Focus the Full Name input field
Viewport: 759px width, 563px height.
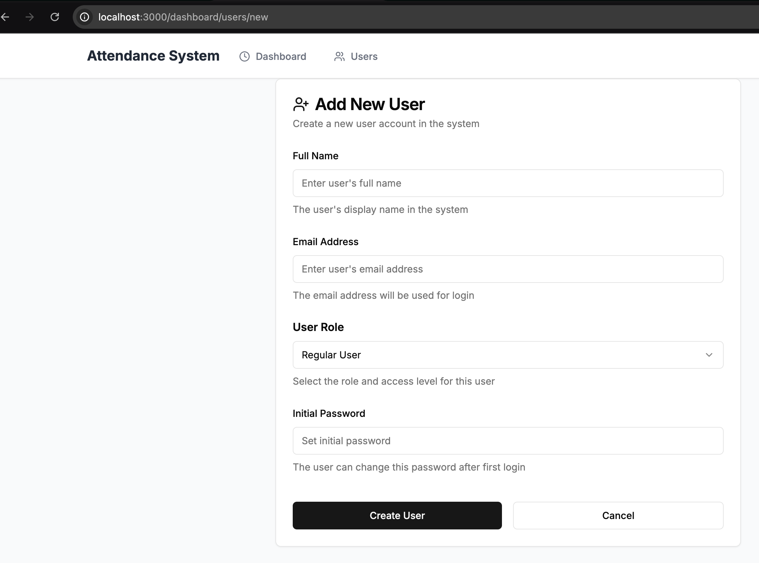point(508,183)
